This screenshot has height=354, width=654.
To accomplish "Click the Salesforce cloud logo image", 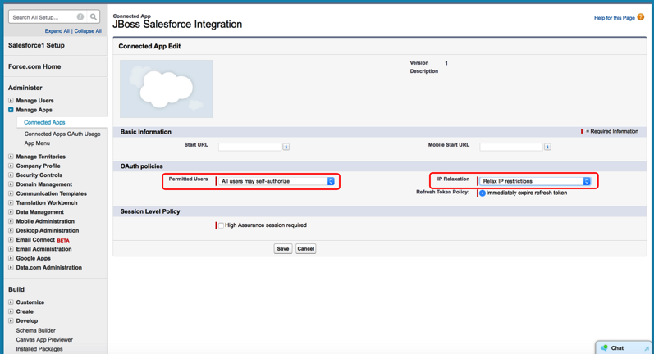I will (166, 88).
